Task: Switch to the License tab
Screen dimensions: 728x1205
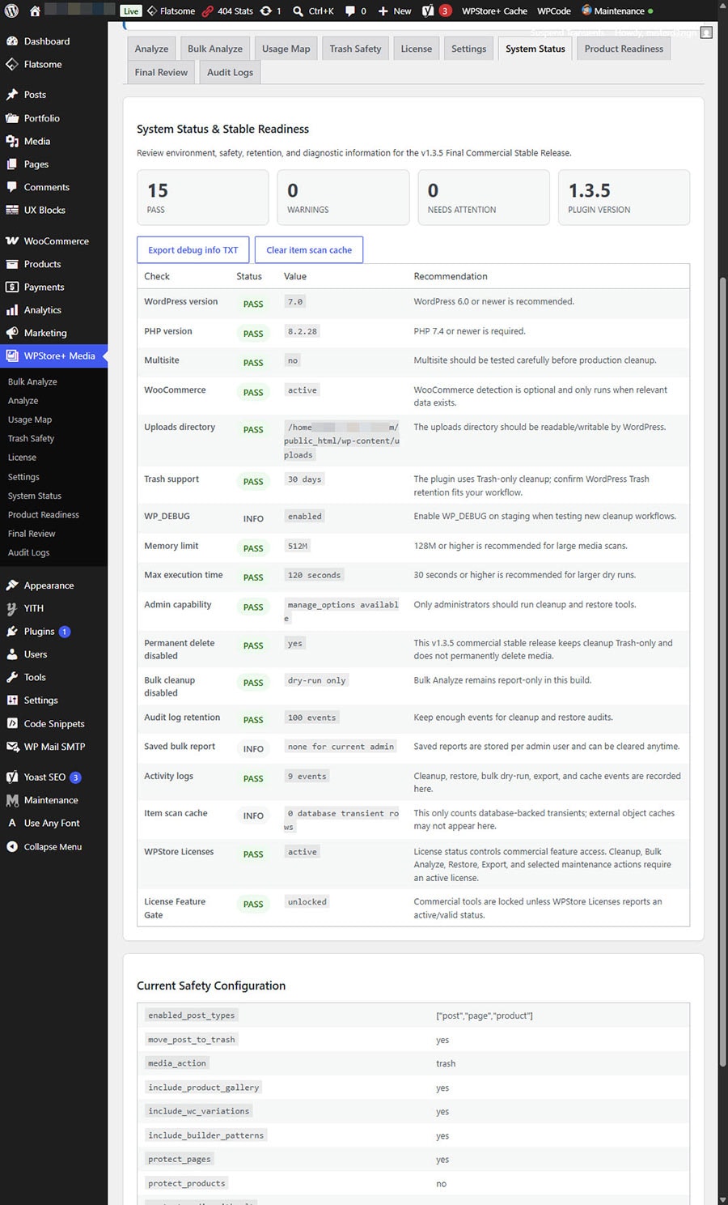Action: (417, 49)
